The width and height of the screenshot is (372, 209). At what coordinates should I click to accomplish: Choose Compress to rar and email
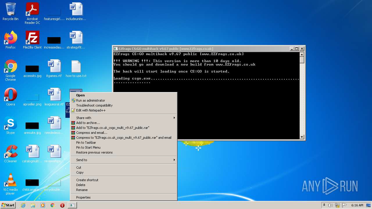click(124, 138)
